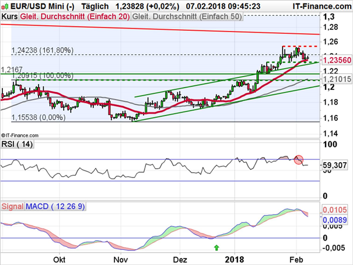Click the 1,18 price axis label

pyautogui.click(x=330, y=102)
